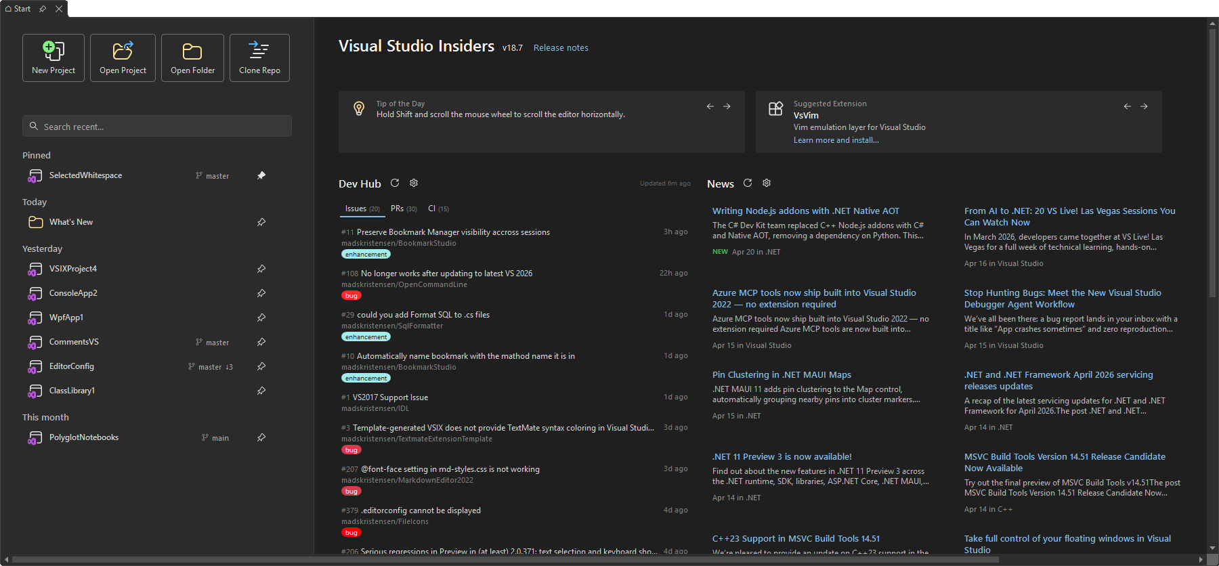Switch to the Issues tab
Image resolution: width=1219 pixels, height=566 pixels.
[x=362, y=209]
